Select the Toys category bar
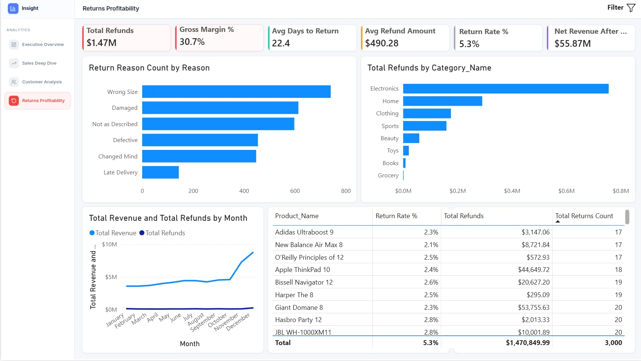The width and height of the screenshot is (641, 361). (406, 151)
